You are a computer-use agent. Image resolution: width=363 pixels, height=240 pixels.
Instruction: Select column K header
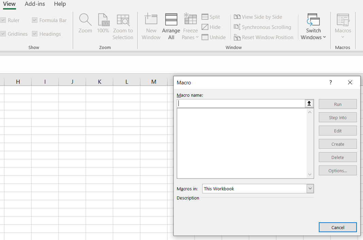(x=99, y=82)
